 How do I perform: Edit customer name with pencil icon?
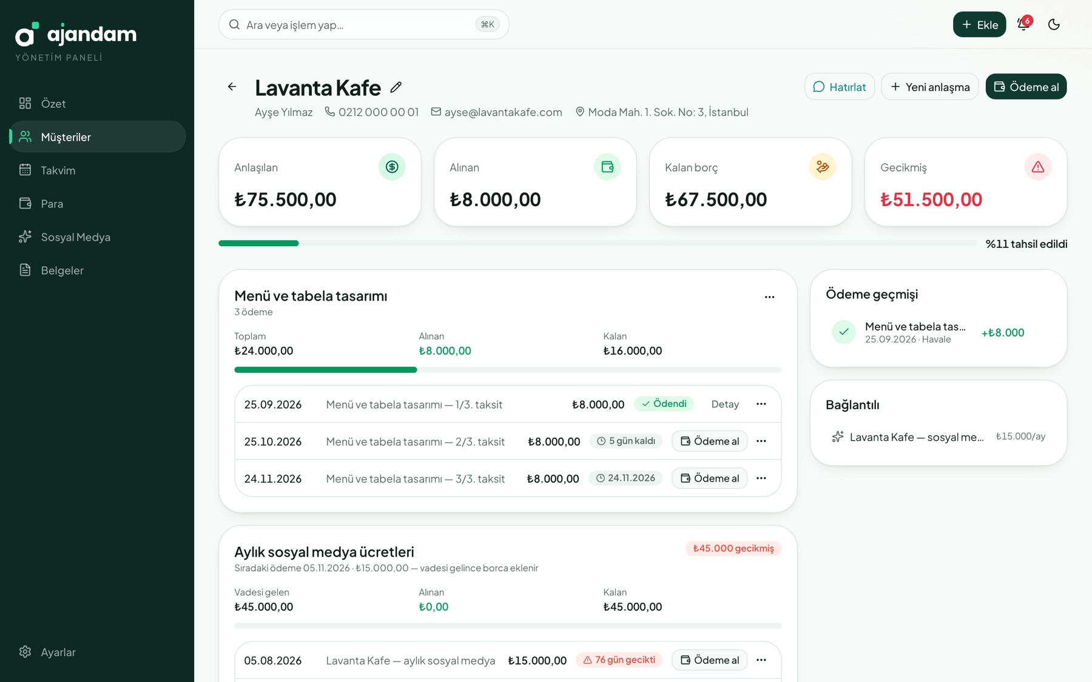tap(396, 87)
